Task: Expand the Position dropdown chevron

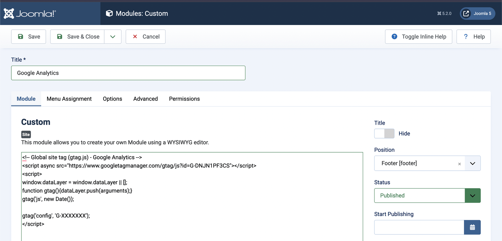Action: (473, 163)
